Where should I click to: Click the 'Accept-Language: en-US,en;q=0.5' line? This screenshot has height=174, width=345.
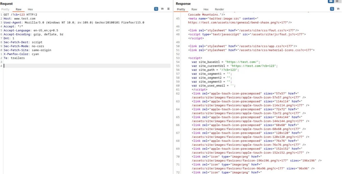coord(31,30)
